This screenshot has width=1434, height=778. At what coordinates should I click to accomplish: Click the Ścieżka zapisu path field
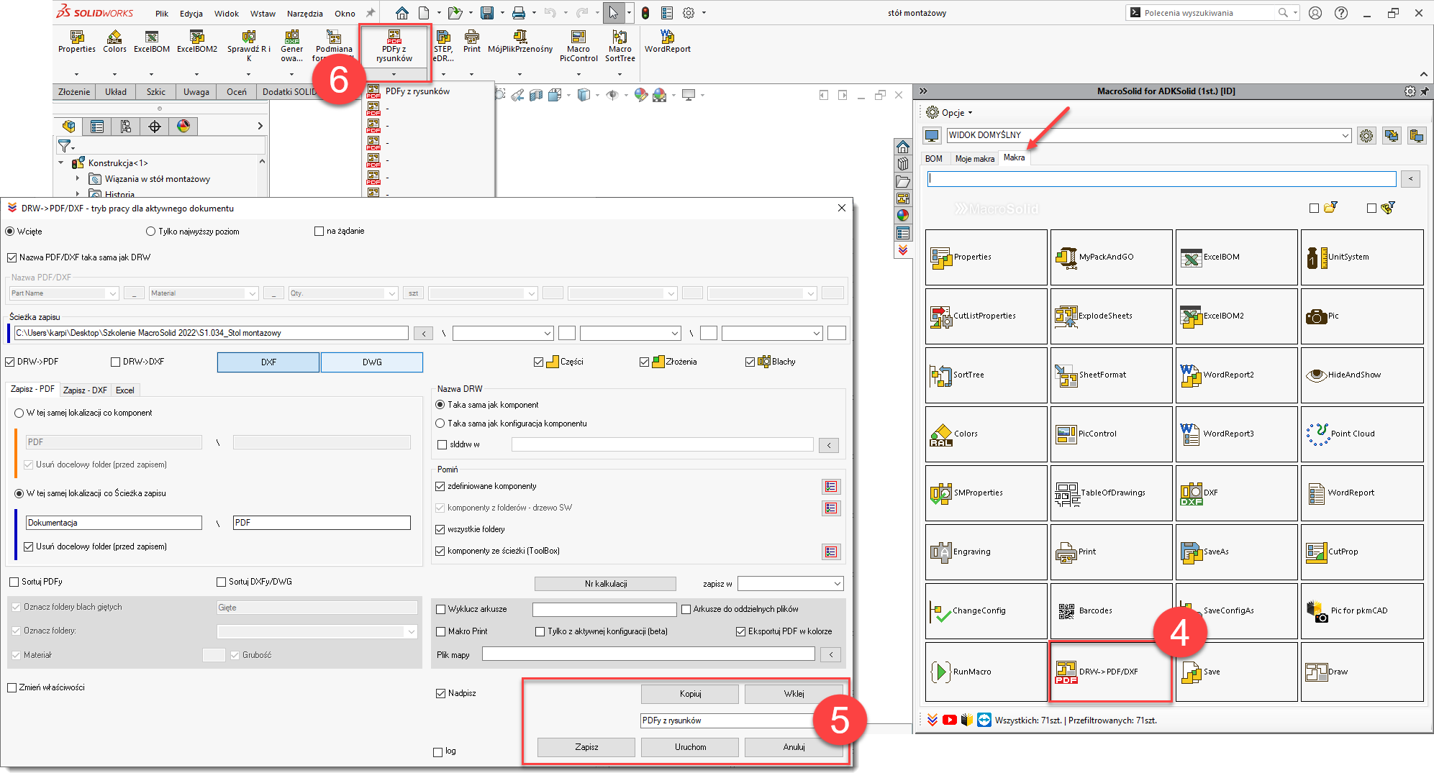tap(211, 333)
